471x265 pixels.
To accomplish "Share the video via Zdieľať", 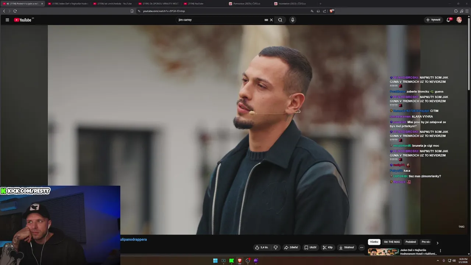I will (x=291, y=247).
